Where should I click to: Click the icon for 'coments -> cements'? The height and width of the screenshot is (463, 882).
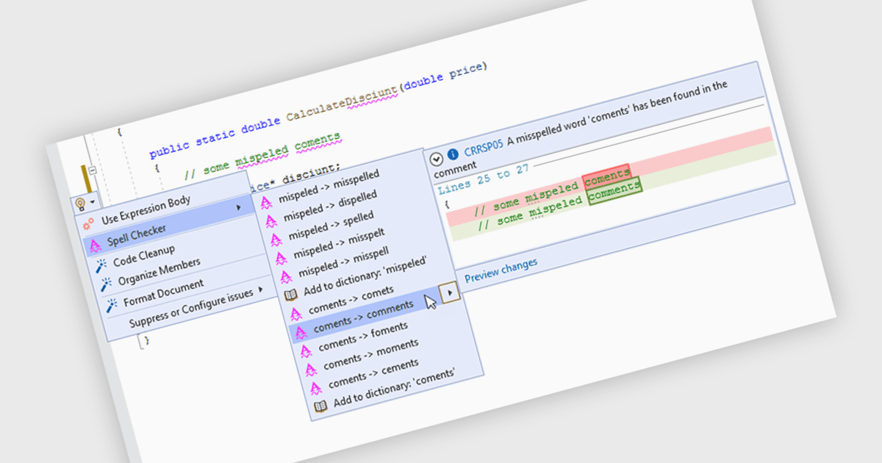[315, 388]
